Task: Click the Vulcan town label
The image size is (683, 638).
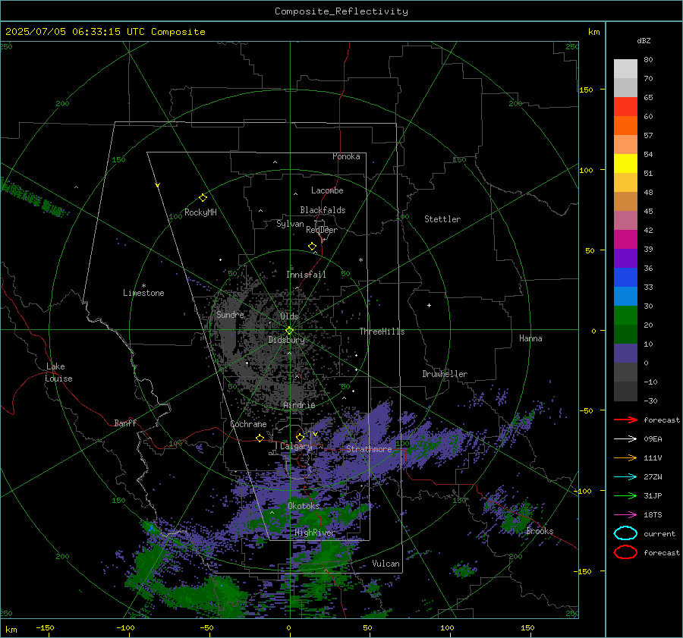Action: tap(386, 564)
